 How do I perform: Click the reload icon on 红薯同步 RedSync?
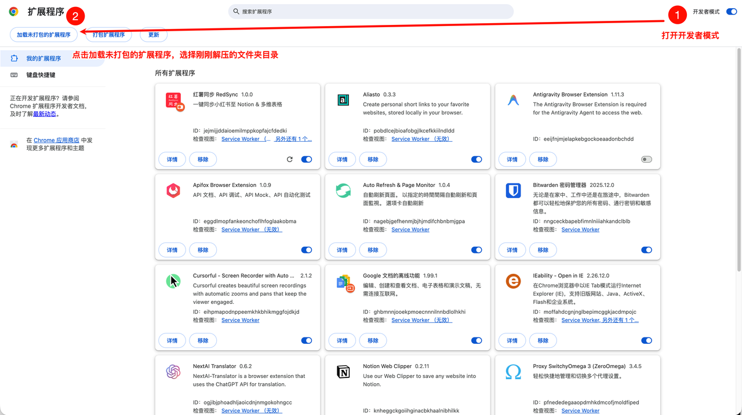[x=290, y=159]
